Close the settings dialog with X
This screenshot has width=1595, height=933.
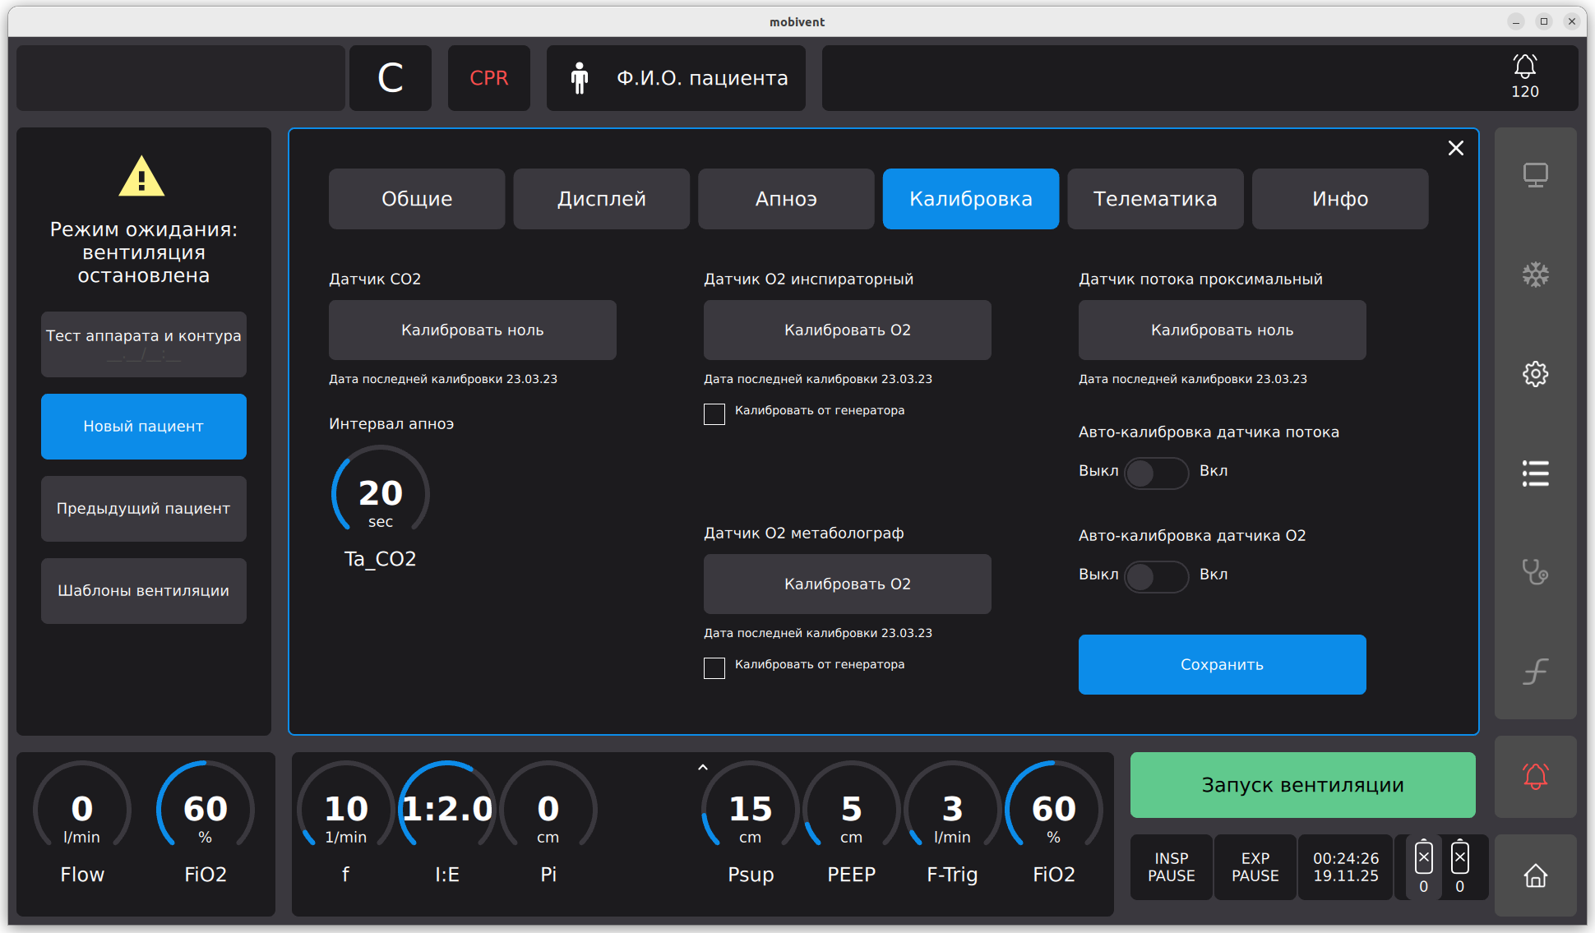[x=1455, y=148]
